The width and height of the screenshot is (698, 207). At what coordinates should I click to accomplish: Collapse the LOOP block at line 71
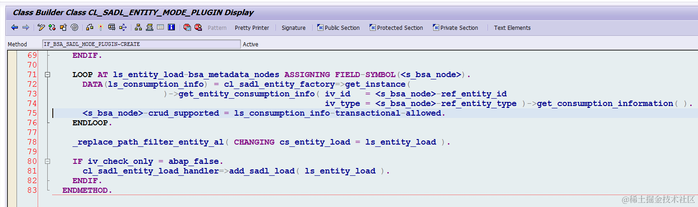[x=47, y=74]
